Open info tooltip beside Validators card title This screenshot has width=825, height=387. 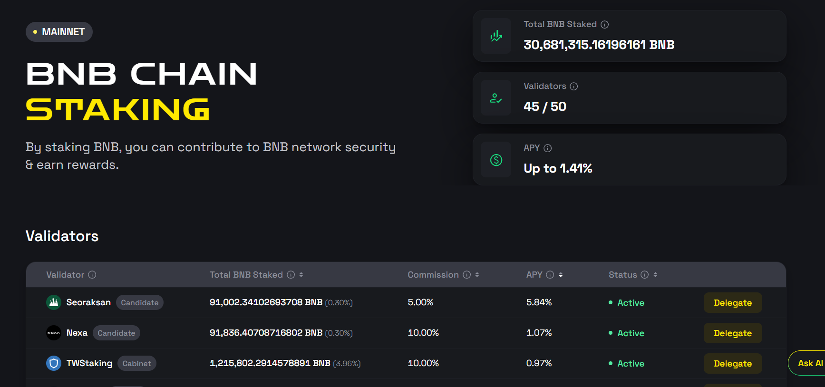click(574, 86)
